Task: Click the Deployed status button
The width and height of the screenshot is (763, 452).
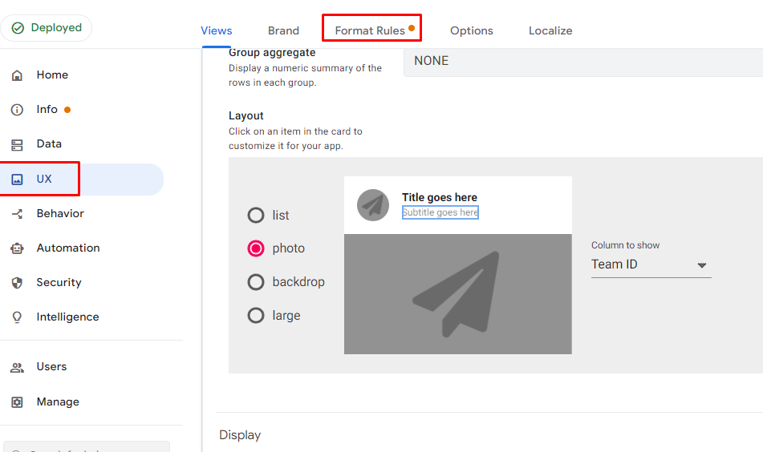Action: point(47,28)
